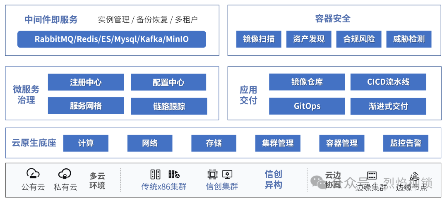
Task: Choose the 集群管理 box
Action: pos(278,143)
